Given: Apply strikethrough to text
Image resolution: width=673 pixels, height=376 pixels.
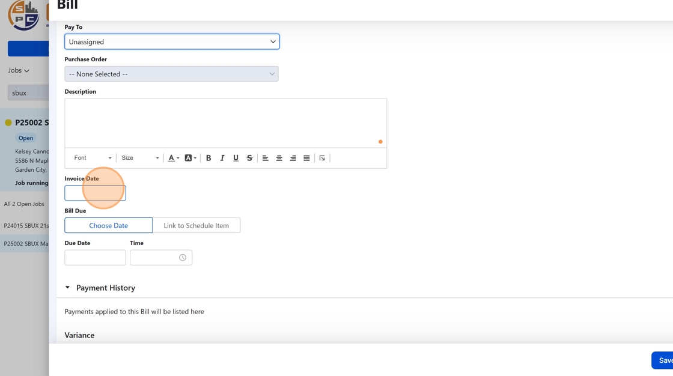Looking at the screenshot, I should click(249, 158).
